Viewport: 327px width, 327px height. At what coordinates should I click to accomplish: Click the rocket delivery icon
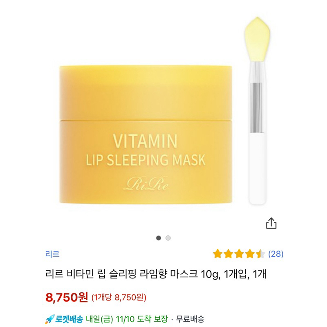[50, 319]
